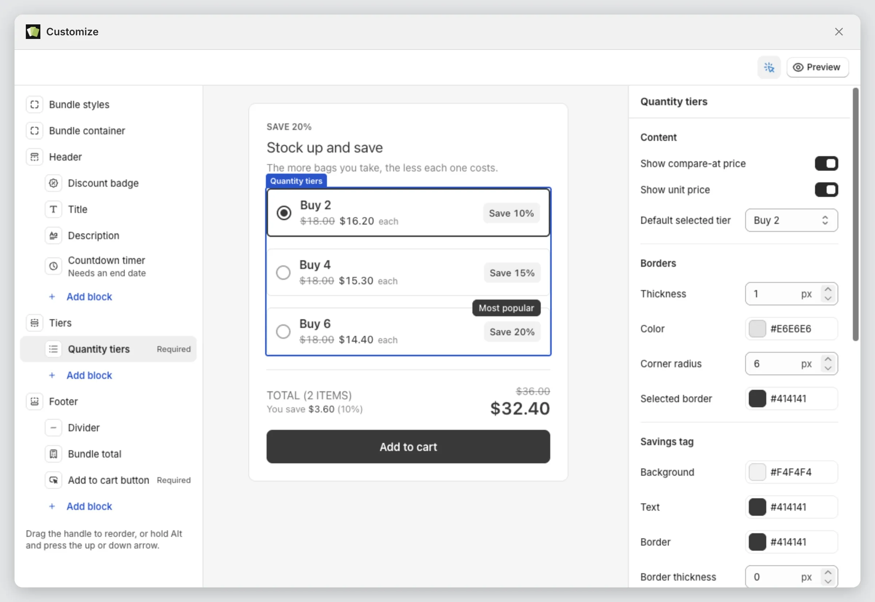Click the plus icon under Header blocks
This screenshot has height=602, width=875.
point(52,297)
